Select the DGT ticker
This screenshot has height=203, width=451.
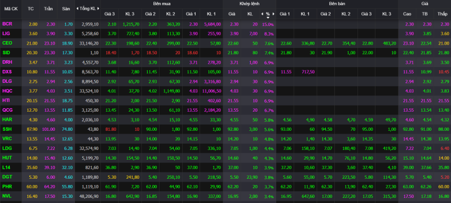[7, 177]
